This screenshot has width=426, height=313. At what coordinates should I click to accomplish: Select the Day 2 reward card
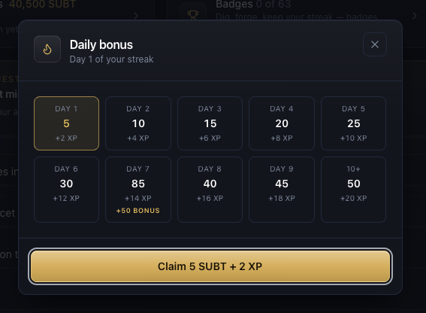(x=138, y=123)
